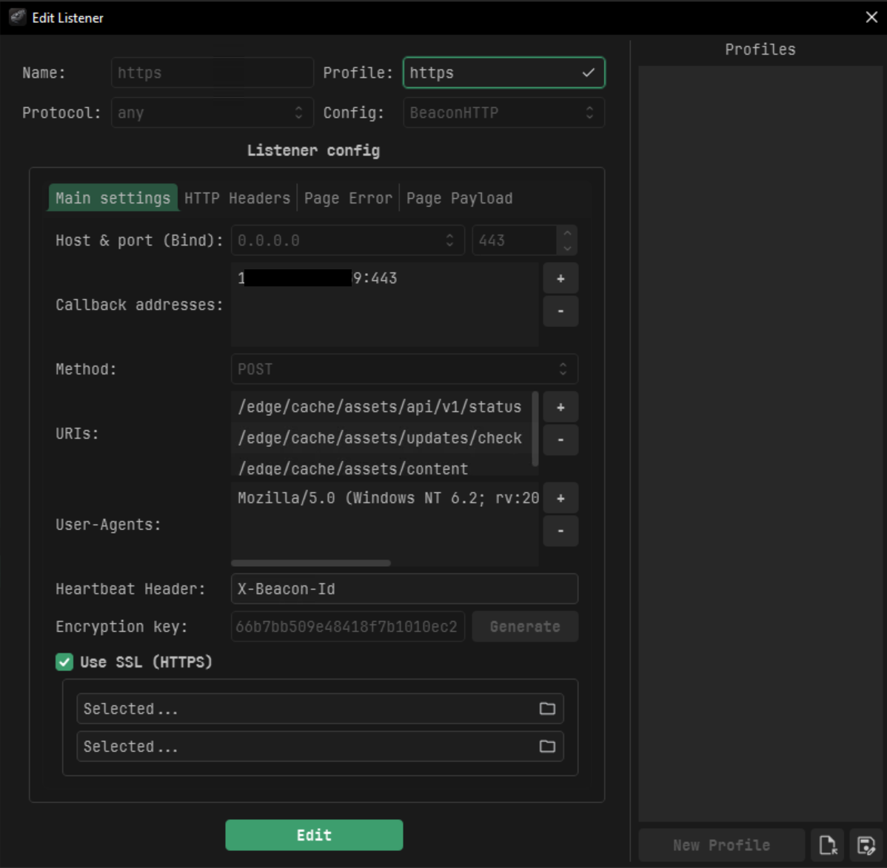Image resolution: width=887 pixels, height=868 pixels.
Task: Remove a callback address with minus button
Action: (x=560, y=311)
